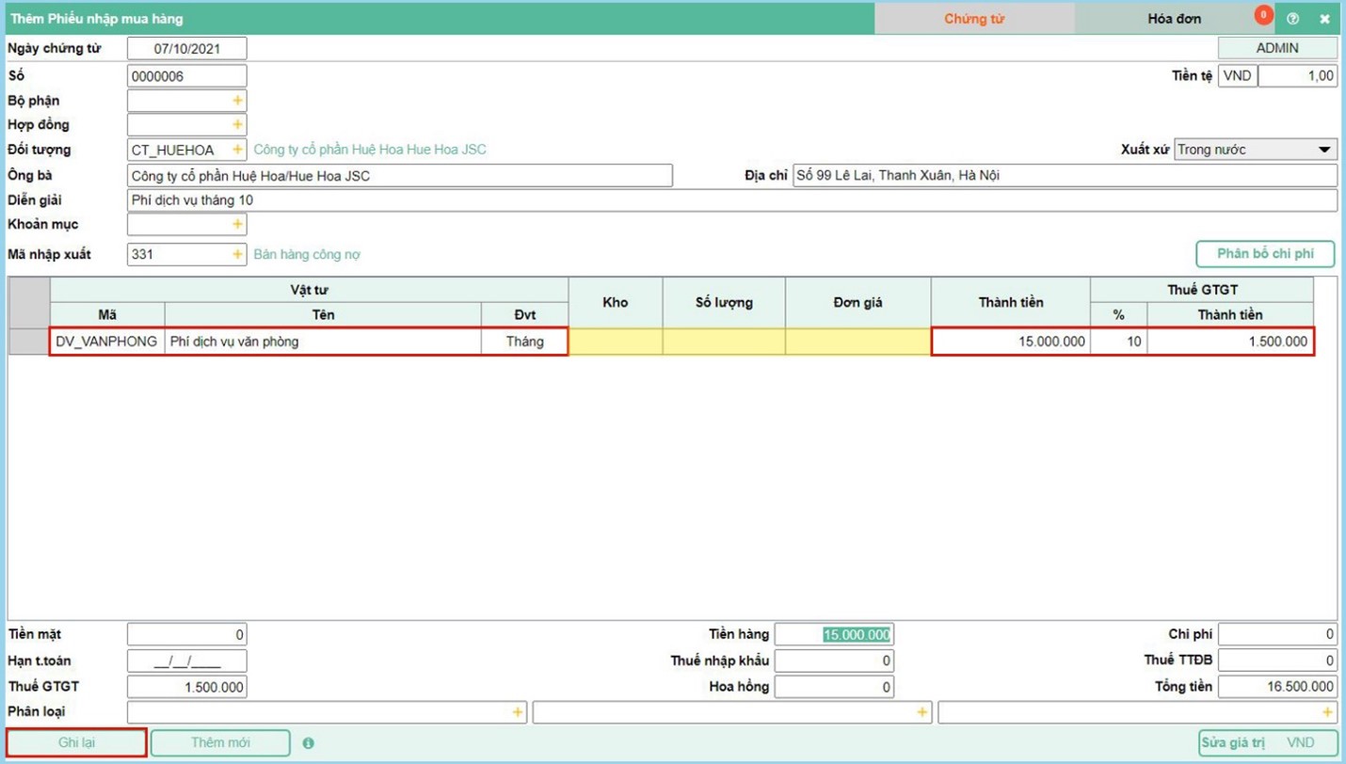Click the plus icon in Khoản mục field
Viewport: 1346px width, 764px height.
(237, 225)
